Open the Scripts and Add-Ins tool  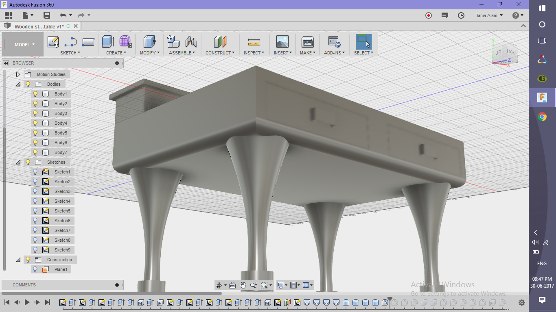tap(334, 41)
